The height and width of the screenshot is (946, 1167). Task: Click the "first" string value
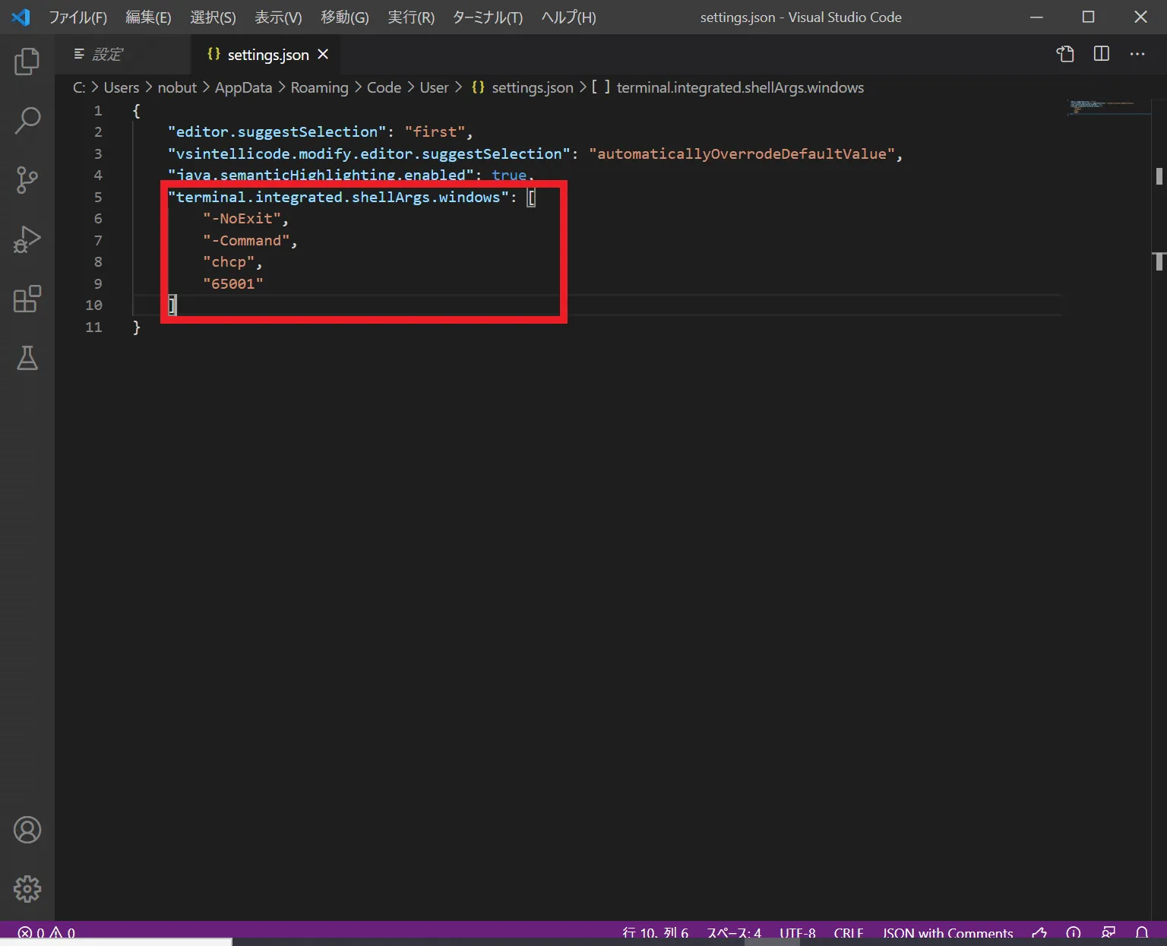[x=435, y=132]
